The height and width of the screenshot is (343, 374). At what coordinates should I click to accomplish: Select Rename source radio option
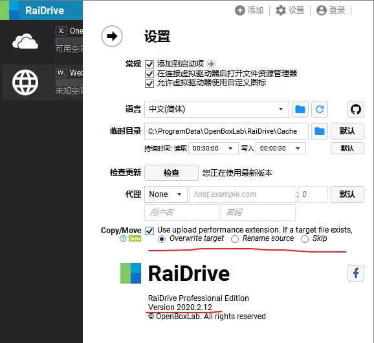[235, 239]
